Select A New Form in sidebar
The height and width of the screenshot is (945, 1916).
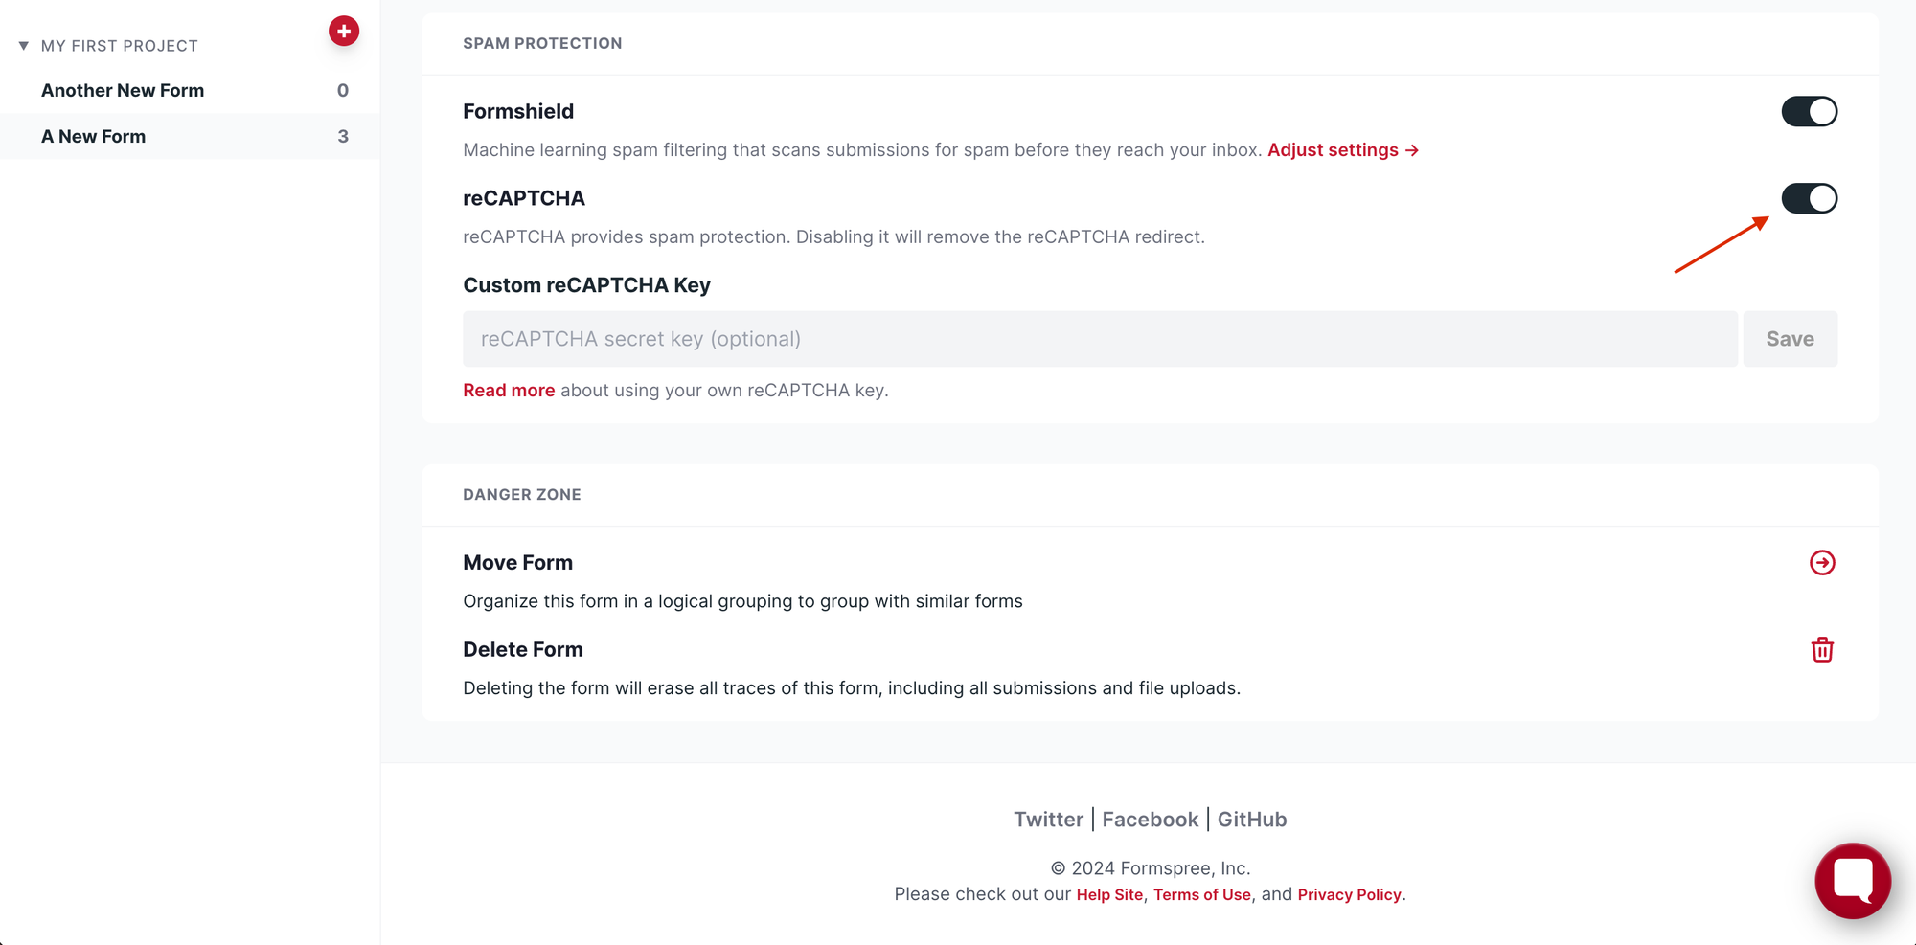coord(94,137)
